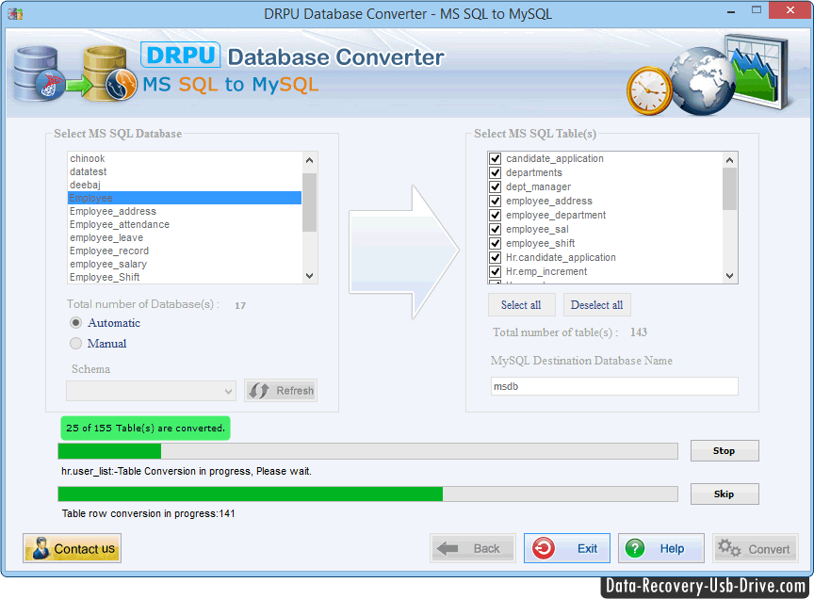Select the datatest database

185,171
